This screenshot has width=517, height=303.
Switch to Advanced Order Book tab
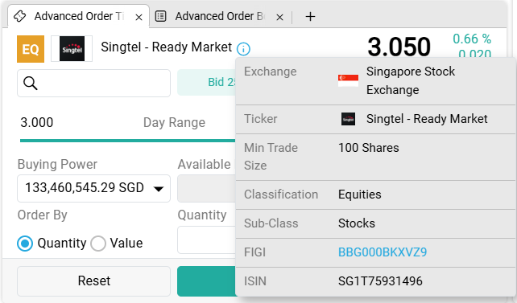[219, 16]
